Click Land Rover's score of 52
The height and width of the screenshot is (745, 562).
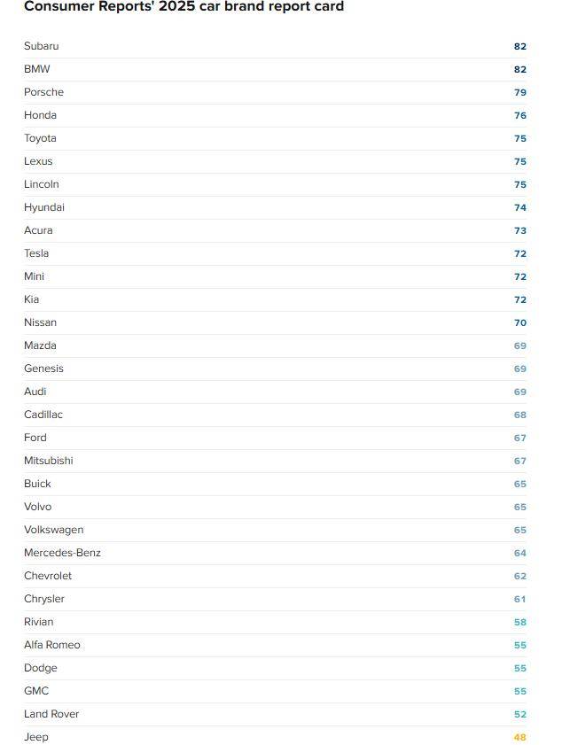[519, 714]
